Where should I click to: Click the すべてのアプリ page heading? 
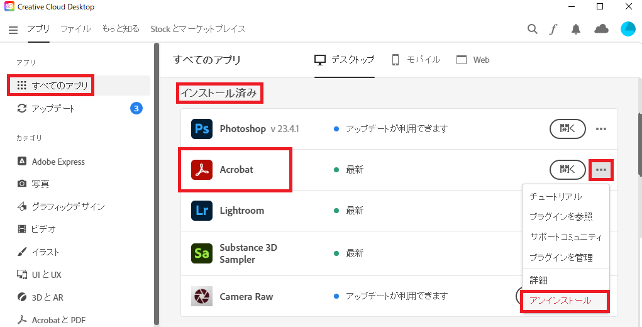coord(207,60)
